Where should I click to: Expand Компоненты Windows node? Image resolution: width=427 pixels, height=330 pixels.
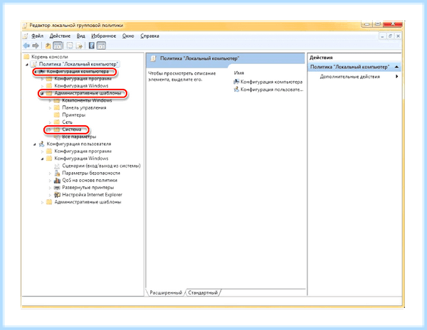coord(50,101)
